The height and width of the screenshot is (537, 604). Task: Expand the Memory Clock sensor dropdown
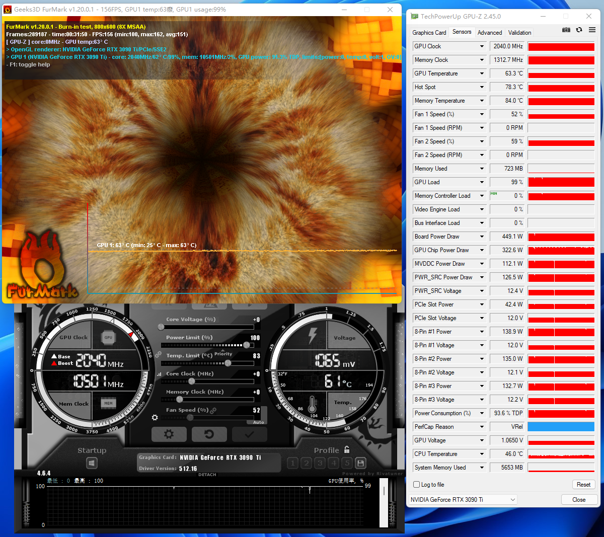[x=482, y=60]
